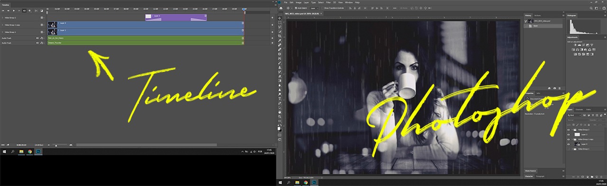Click the timeline playhead marker
Image resolution: width=607 pixels, height=186 pixels.
point(244,9)
